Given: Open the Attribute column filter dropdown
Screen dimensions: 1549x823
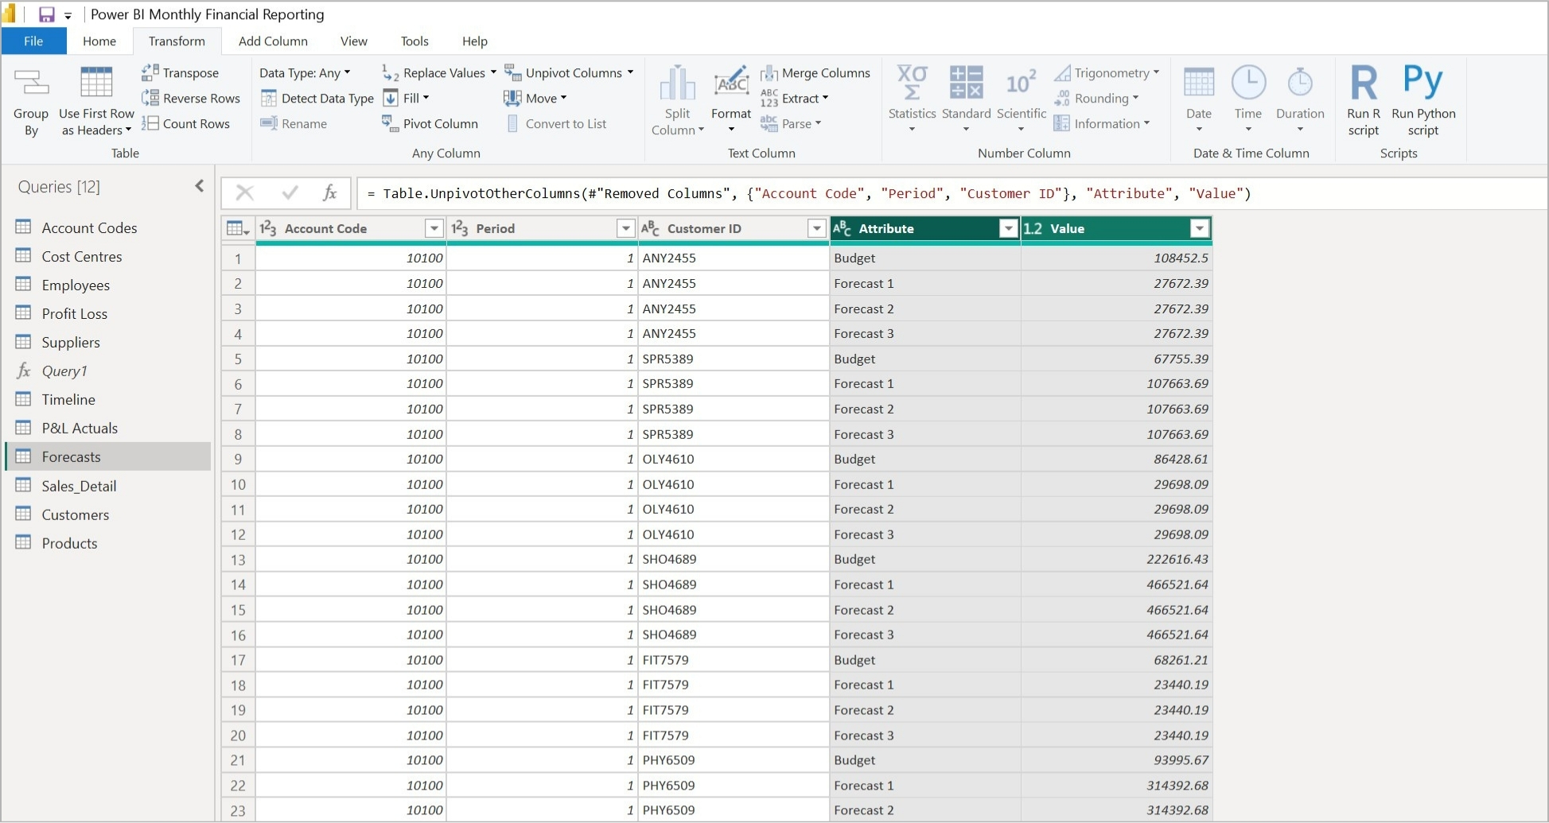Looking at the screenshot, I should 1008,229.
